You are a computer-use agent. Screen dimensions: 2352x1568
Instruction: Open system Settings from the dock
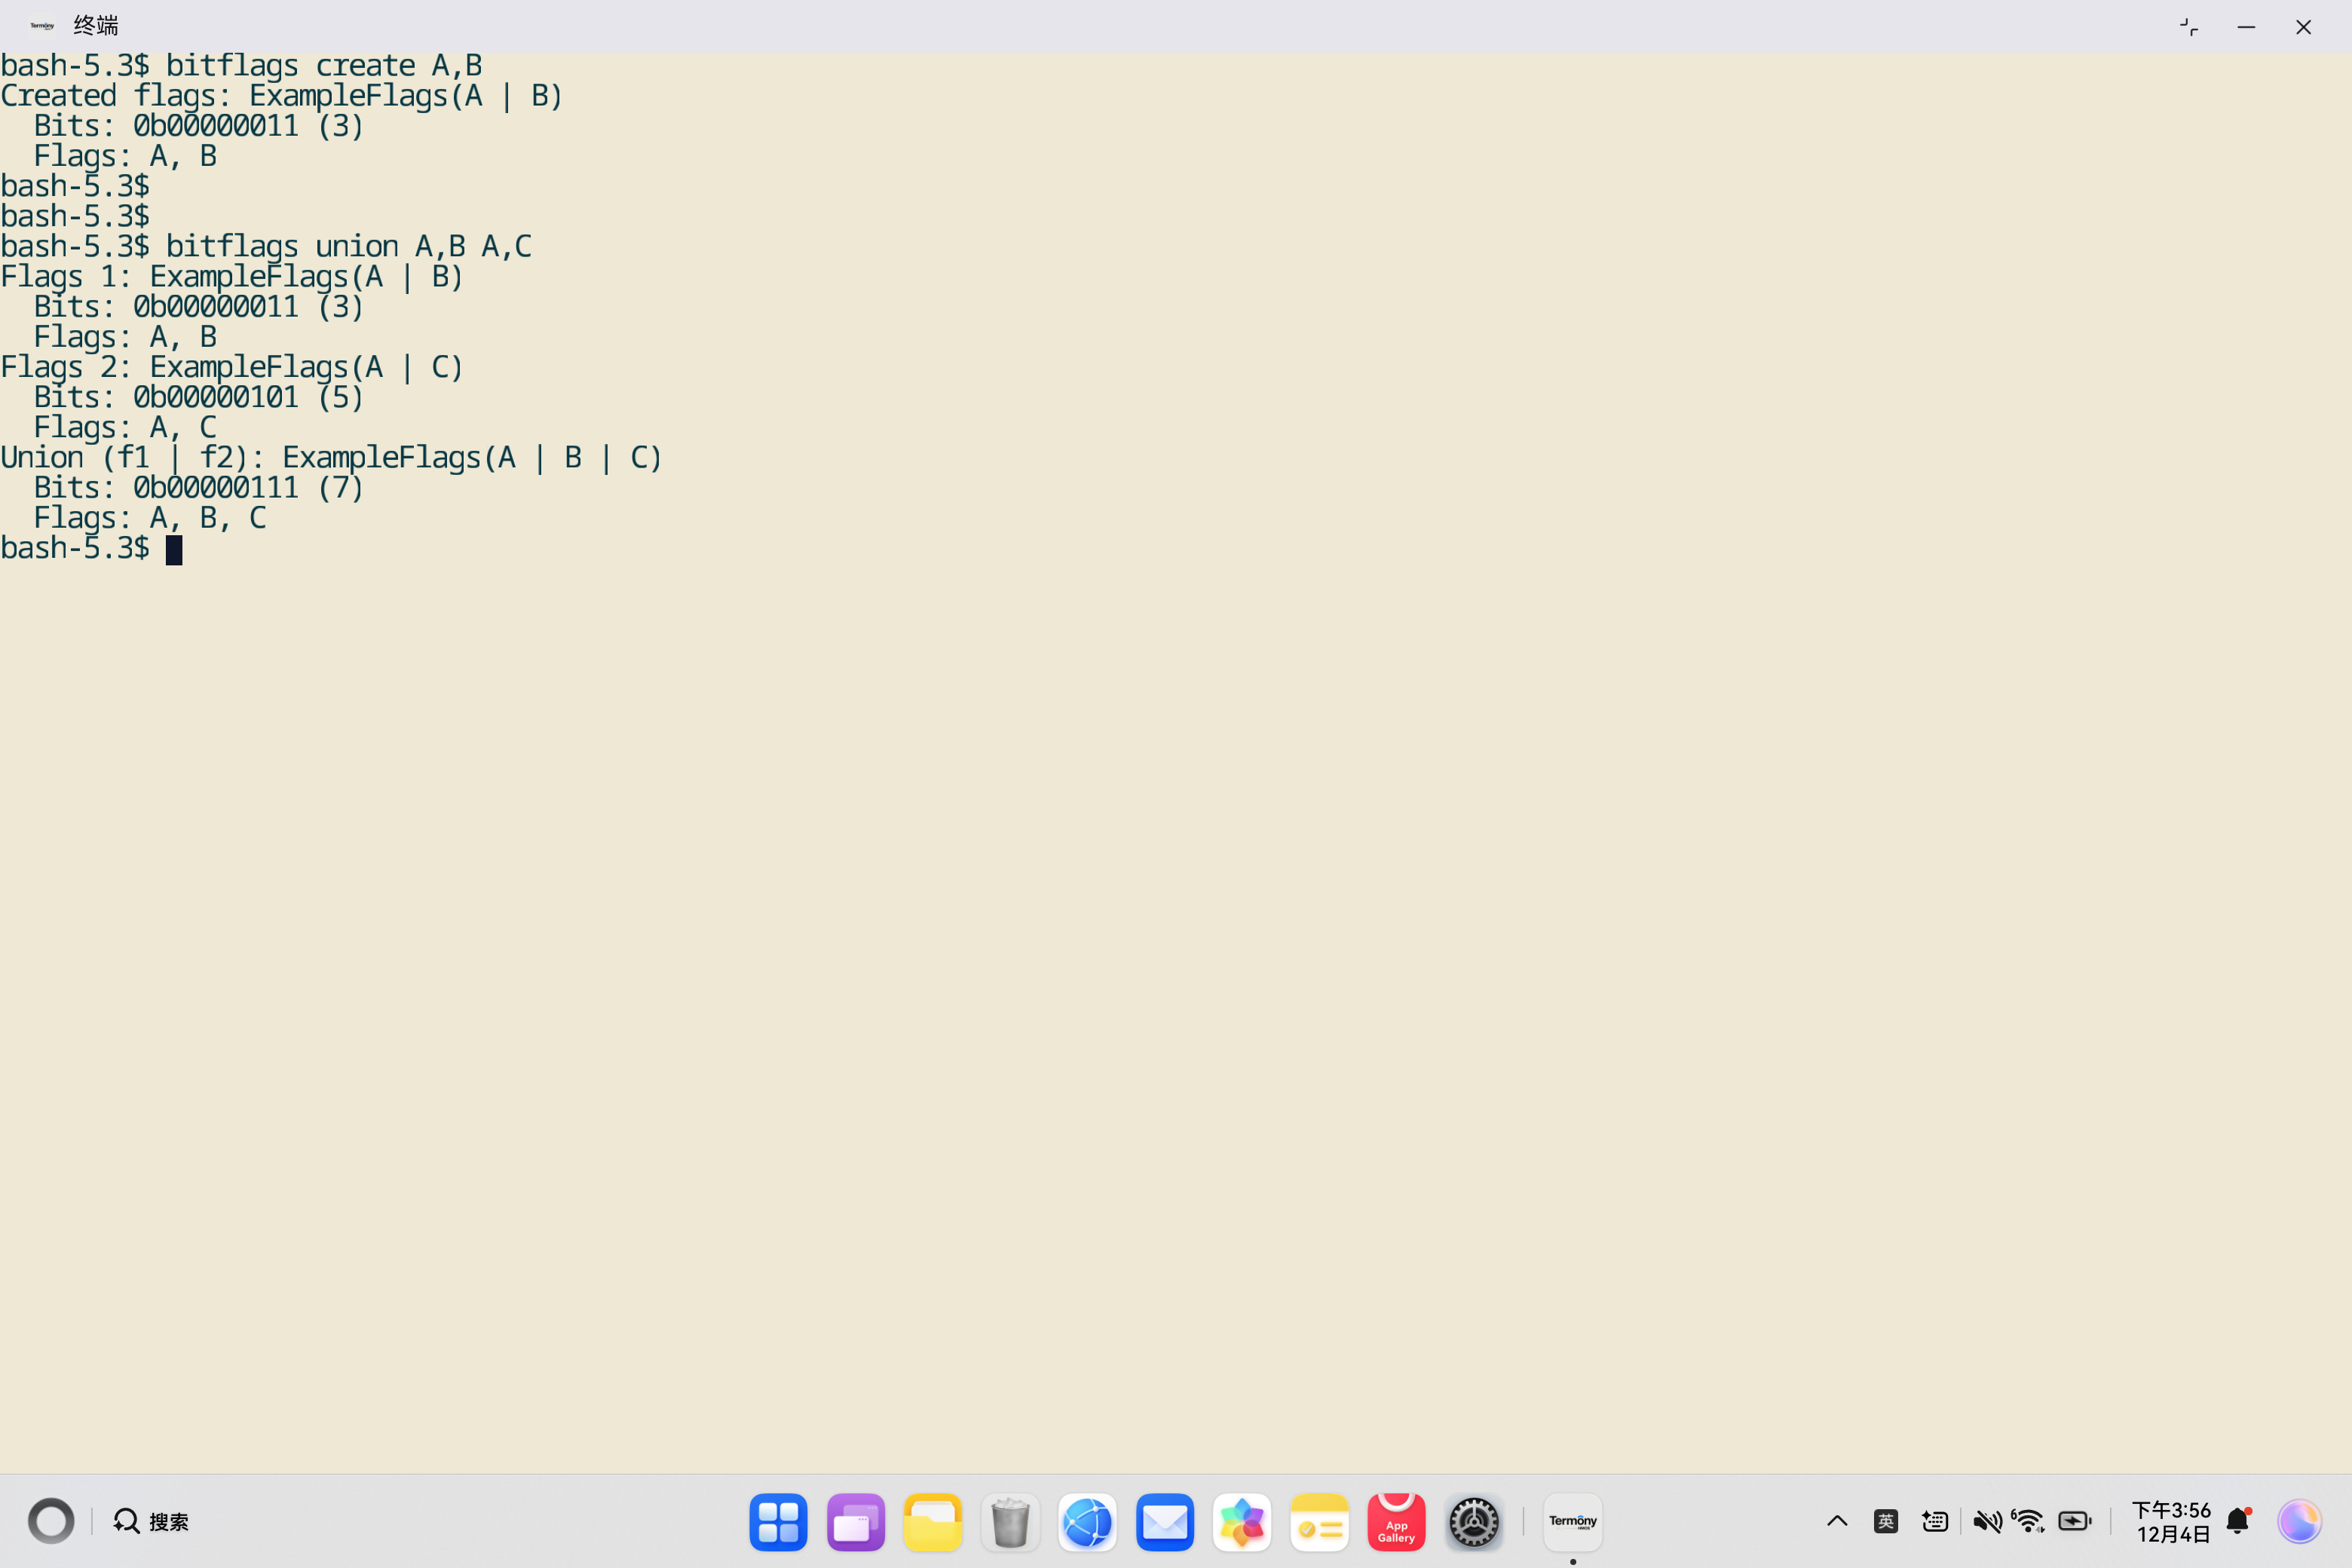tap(1473, 1521)
